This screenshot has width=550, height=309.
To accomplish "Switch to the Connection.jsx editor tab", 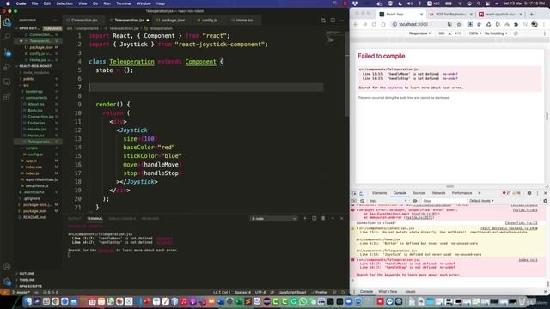I will click(x=84, y=21).
